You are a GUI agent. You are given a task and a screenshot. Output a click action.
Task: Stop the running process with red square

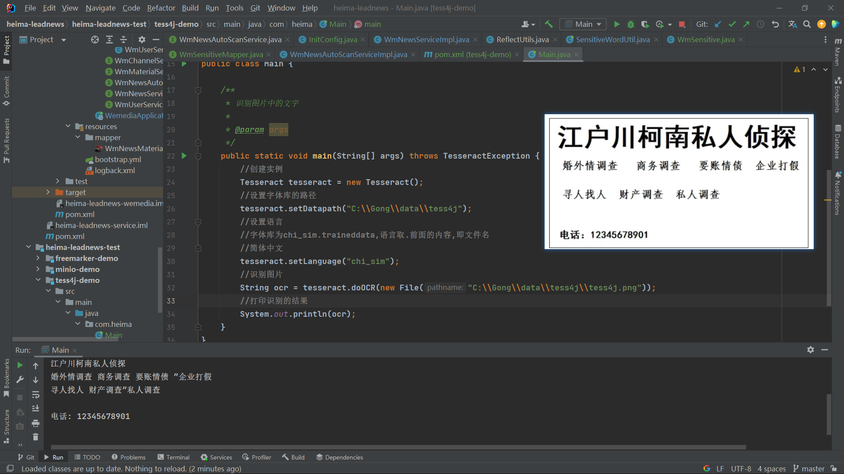pyautogui.click(x=682, y=24)
